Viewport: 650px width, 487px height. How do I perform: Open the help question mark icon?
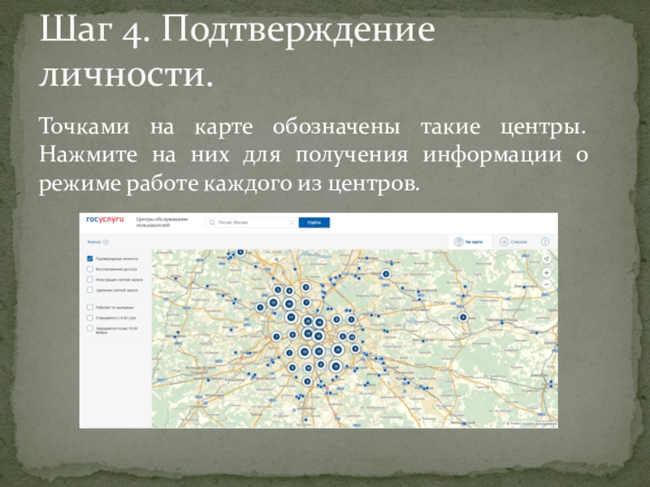[x=545, y=242]
